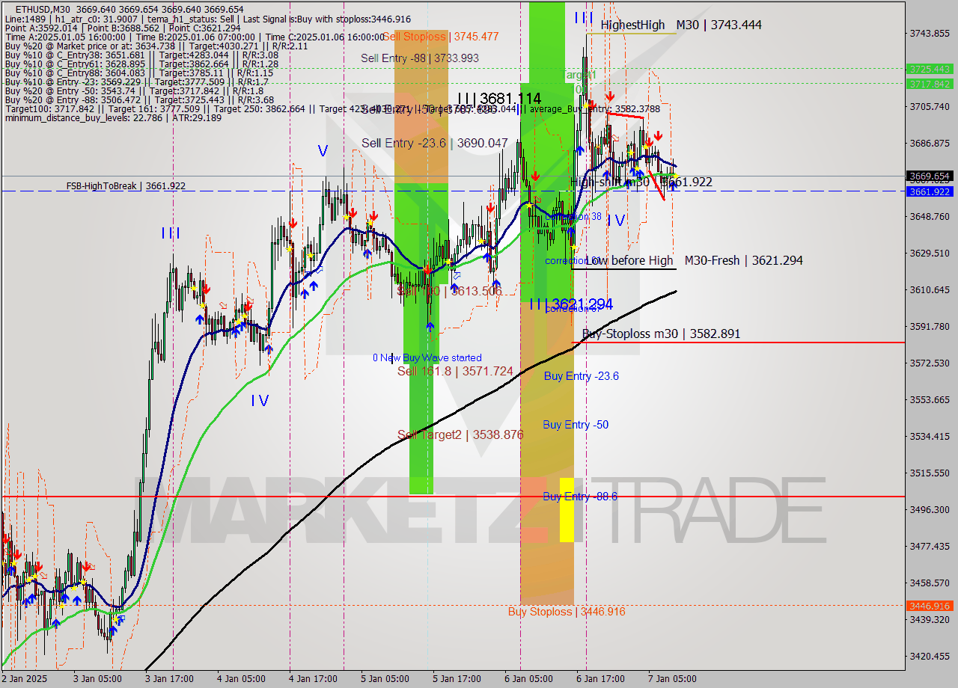The image size is (958, 688).
Task: Click the Sell Target2 3538.876 label
Action: [x=460, y=435]
